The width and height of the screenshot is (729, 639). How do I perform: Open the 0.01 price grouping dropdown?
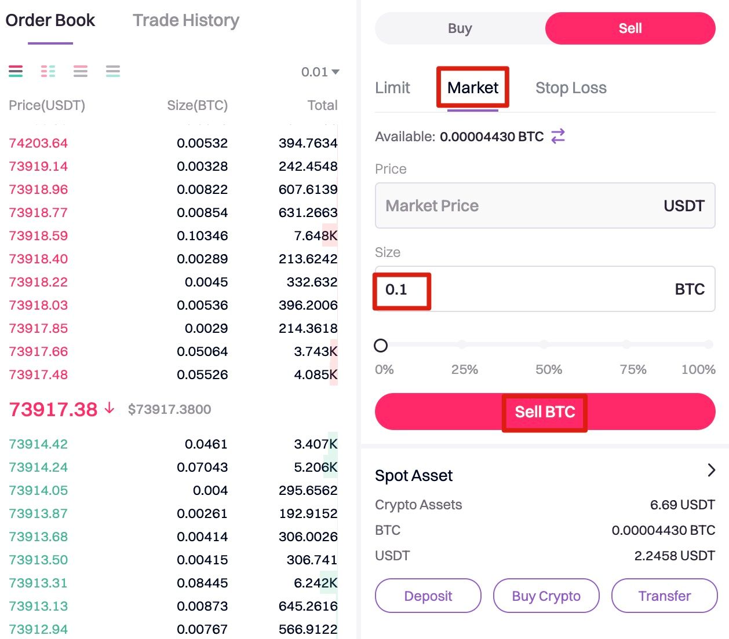320,72
